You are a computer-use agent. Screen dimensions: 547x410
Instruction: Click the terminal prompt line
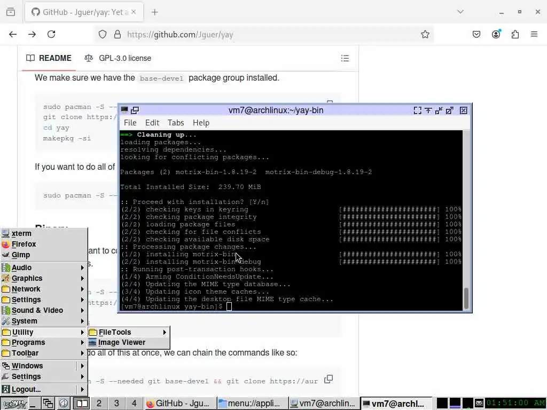coord(176,306)
